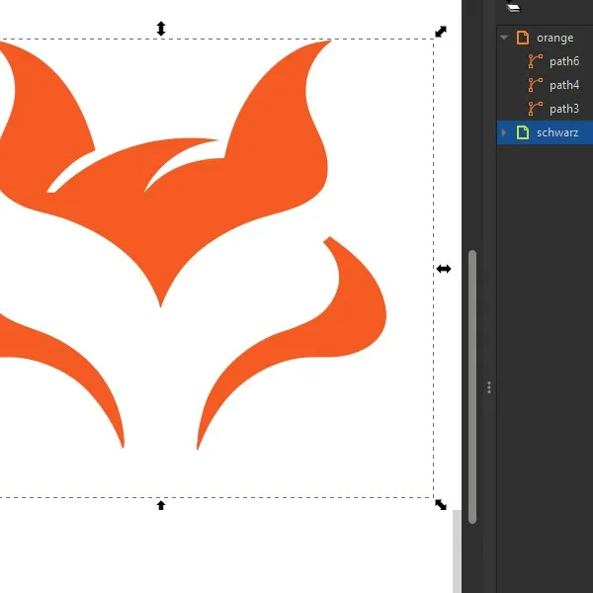This screenshot has width=593, height=593.
Task: Collapse the orange layer group
Action: click(504, 38)
